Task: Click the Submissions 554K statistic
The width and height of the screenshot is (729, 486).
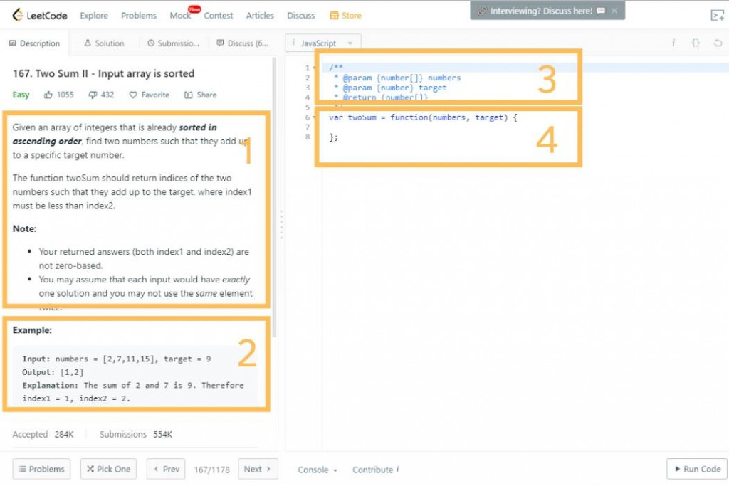Action: pos(136,435)
